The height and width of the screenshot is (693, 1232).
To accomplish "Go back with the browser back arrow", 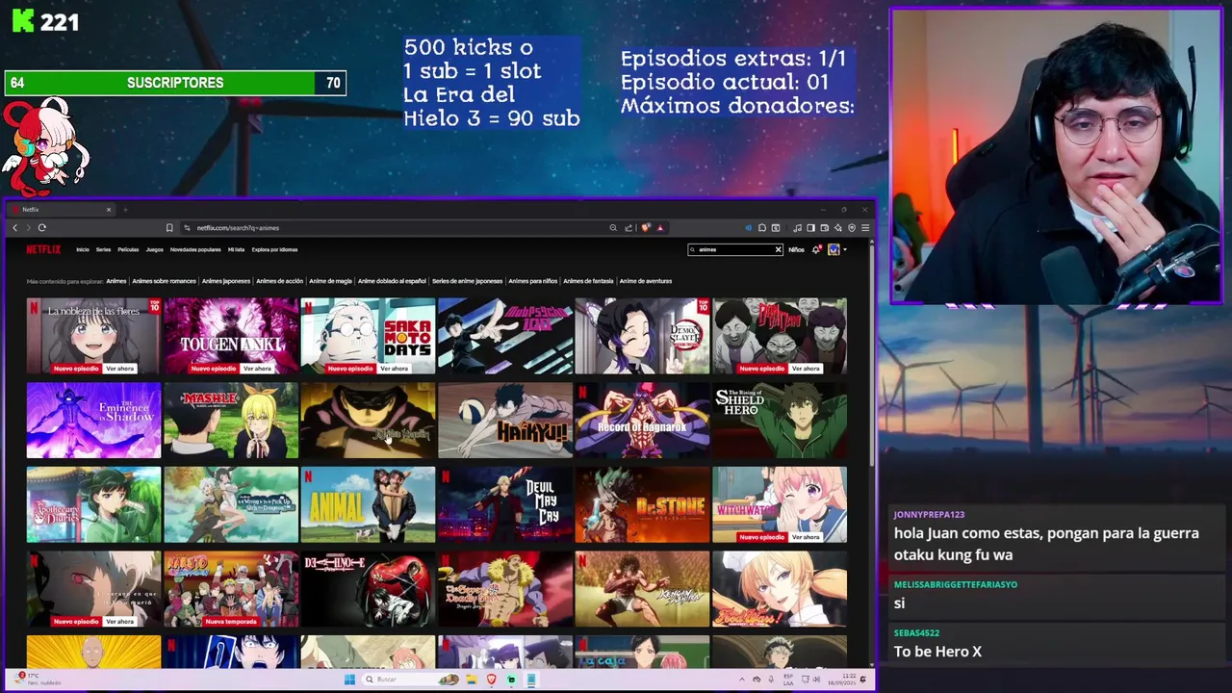I will (x=14, y=228).
